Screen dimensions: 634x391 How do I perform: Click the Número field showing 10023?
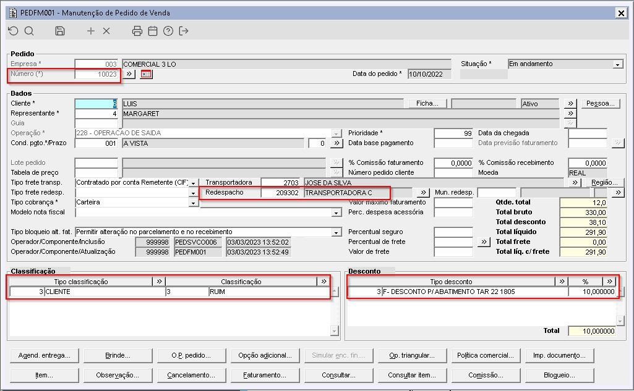coord(96,74)
